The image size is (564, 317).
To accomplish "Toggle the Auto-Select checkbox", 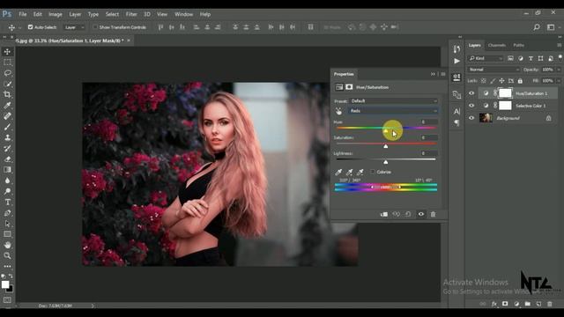I will coord(30,27).
